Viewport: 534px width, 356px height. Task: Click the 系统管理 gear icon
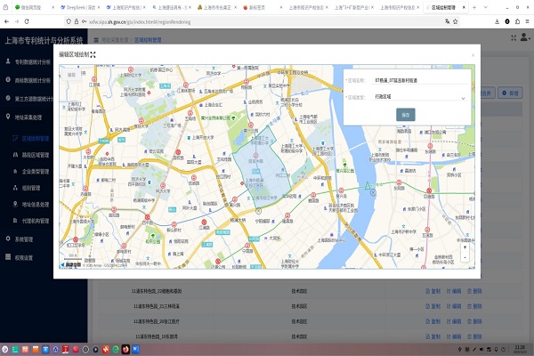pyautogui.click(x=7, y=239)
